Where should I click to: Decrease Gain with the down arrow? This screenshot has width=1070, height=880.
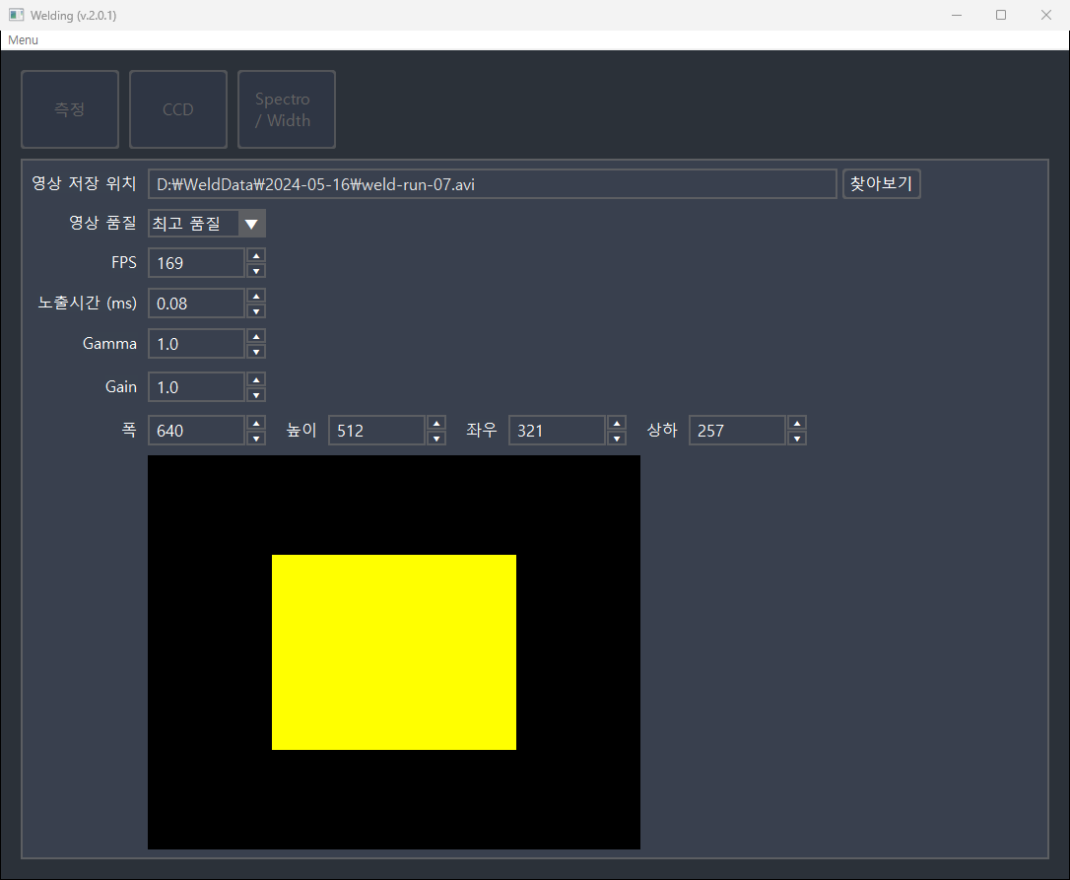click(x=256, y=395)
